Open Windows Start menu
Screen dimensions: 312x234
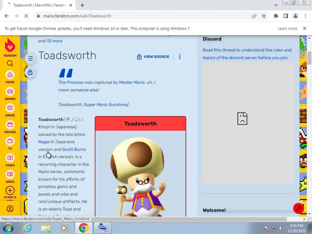[x=8, y=228]
